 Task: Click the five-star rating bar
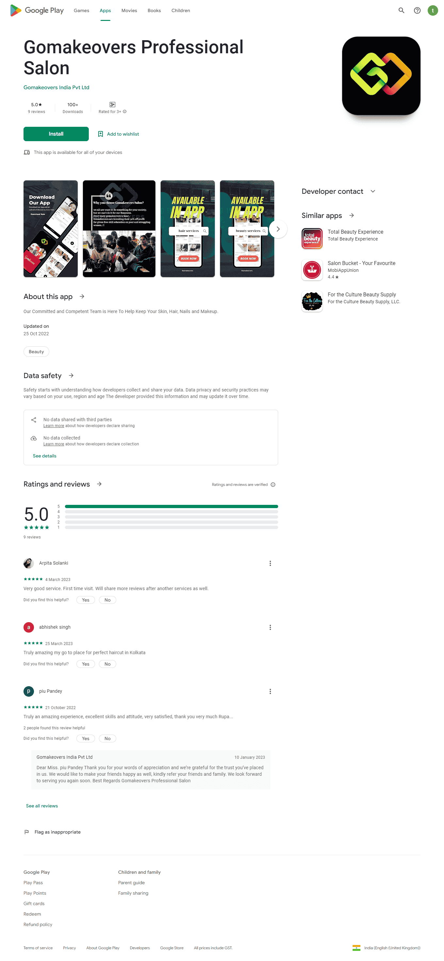(x=171, y=506)
